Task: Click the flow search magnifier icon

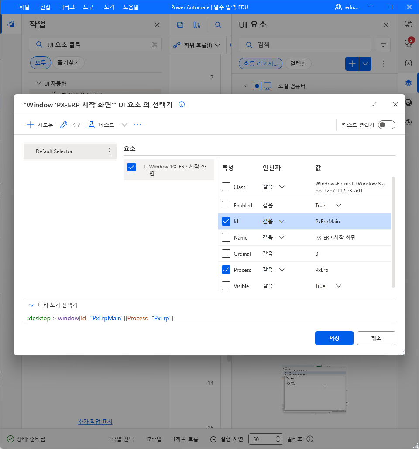Action: [218, 25]
